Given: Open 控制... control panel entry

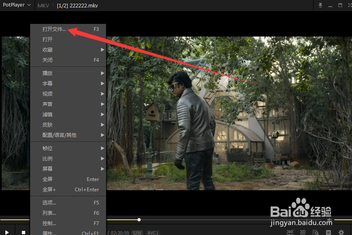Looking at the screenshot, I should (x=68, y=223).
